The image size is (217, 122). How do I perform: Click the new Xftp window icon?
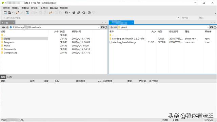click(x=78, y=13)
